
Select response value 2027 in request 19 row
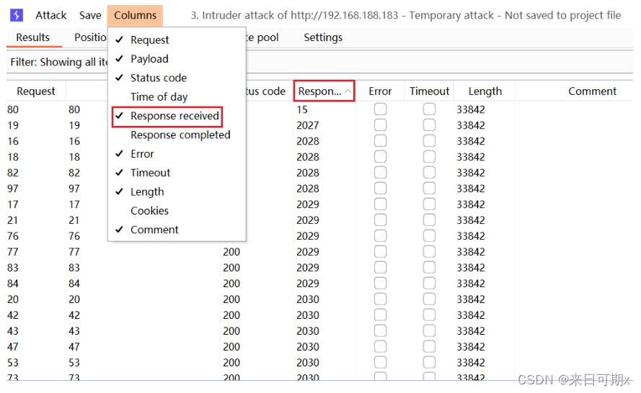[307, 125]
